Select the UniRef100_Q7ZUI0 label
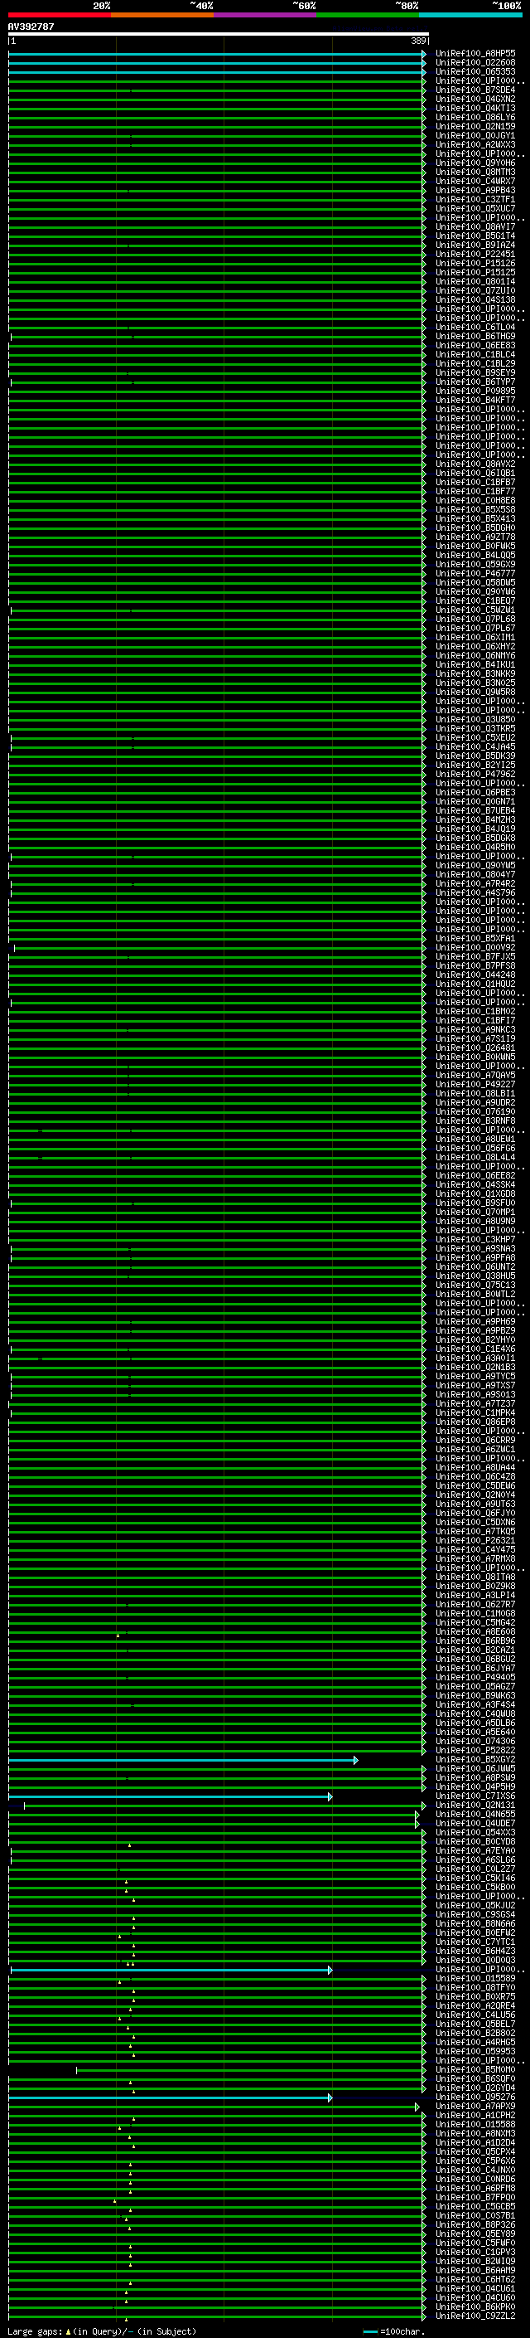530x2338 pixels. click(475, 290)
